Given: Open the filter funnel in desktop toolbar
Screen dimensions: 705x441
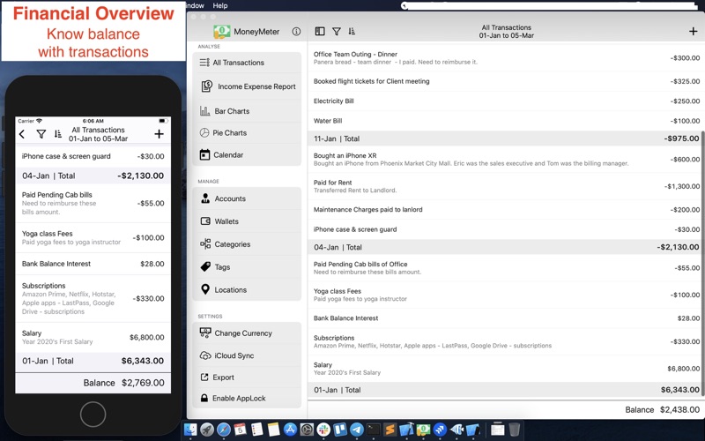Looking at the screenshot, I should 337,31.
